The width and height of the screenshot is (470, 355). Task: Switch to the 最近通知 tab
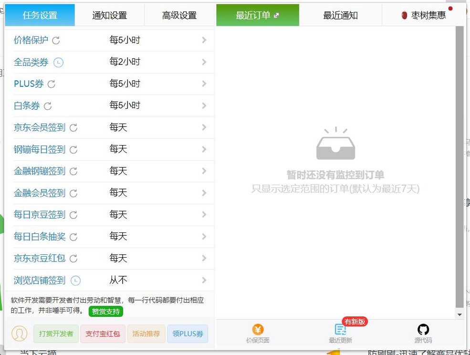(x=340, y=15)
